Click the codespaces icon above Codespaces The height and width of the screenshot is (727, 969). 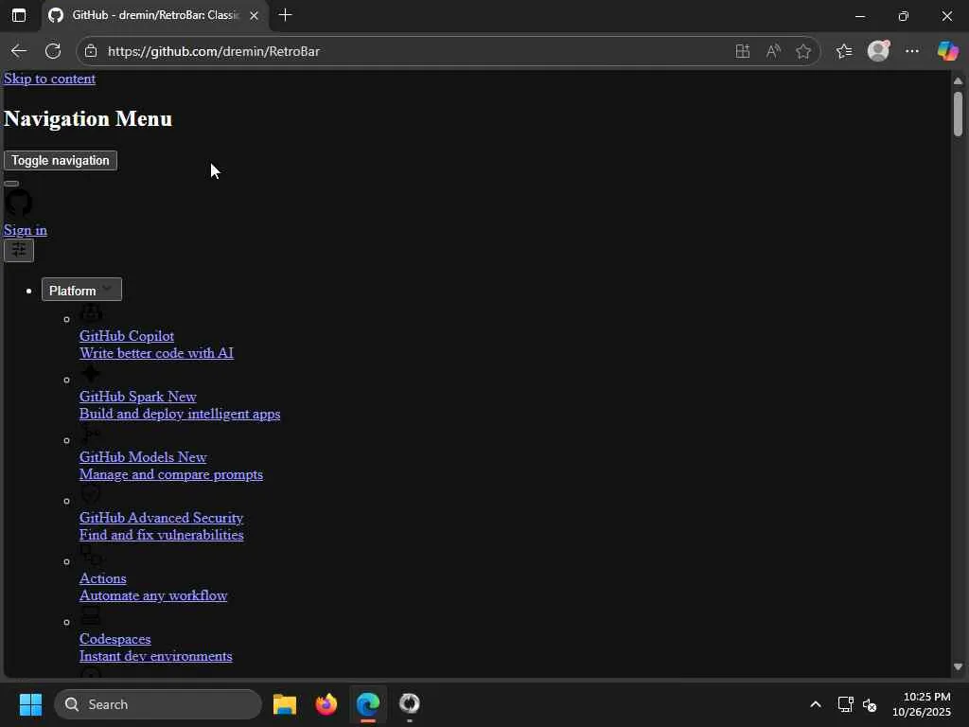click(91, 615)
